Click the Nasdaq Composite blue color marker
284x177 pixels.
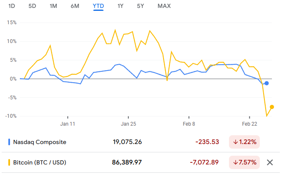(9, 142)
